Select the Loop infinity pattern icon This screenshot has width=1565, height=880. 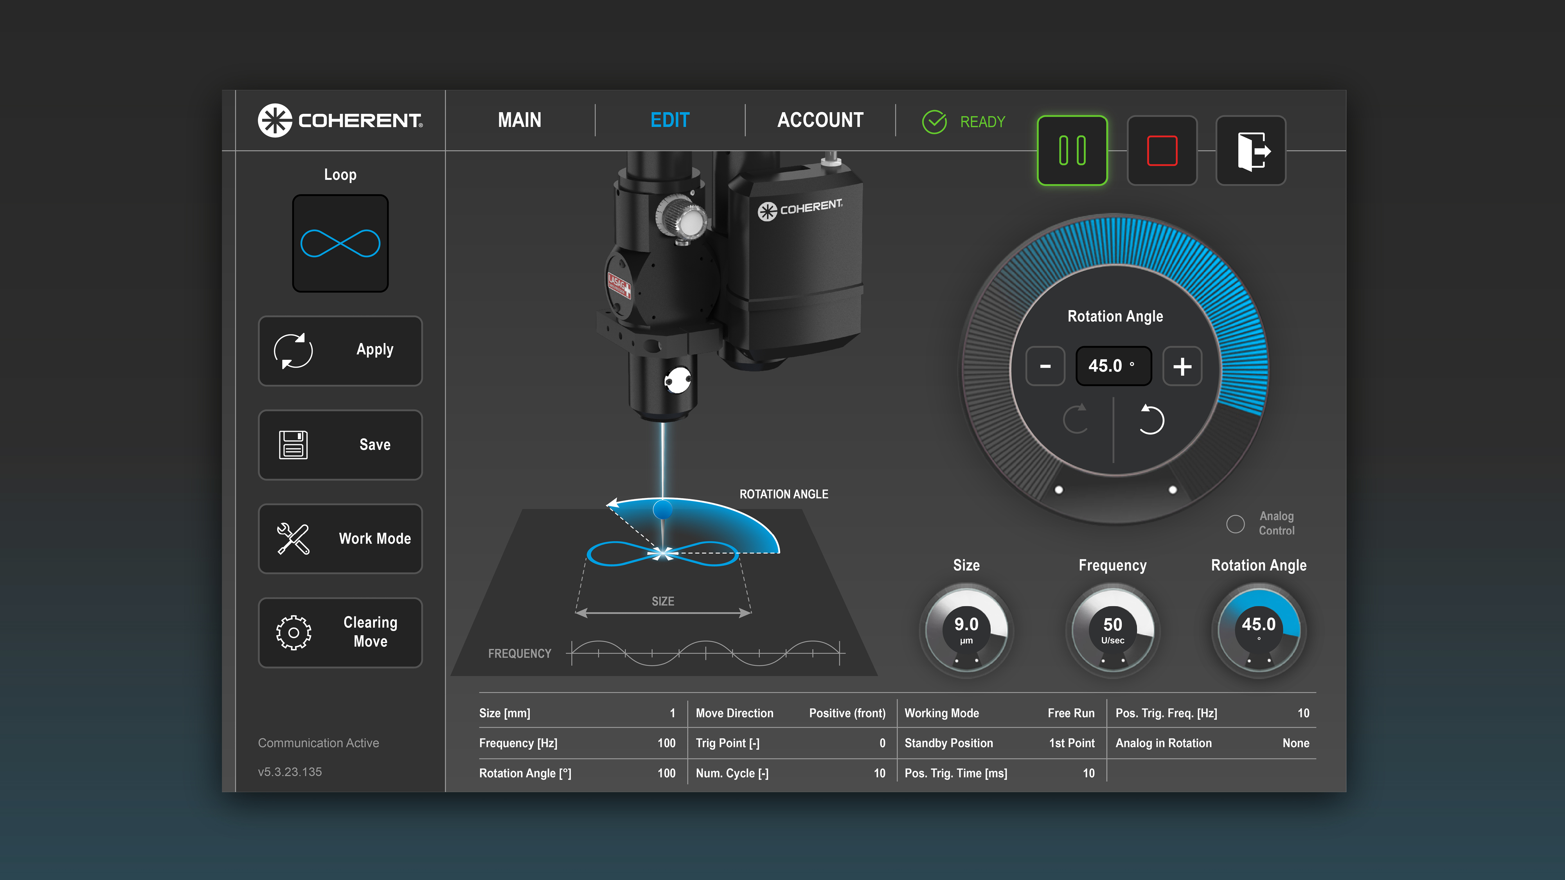[x=340, y=244]
